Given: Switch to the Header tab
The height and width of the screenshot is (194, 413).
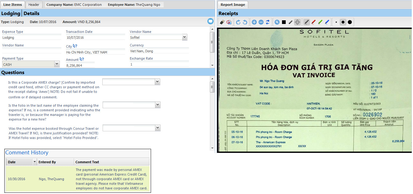Looking at the screenshot, I should pyautogui.click(x=34, y=5).
